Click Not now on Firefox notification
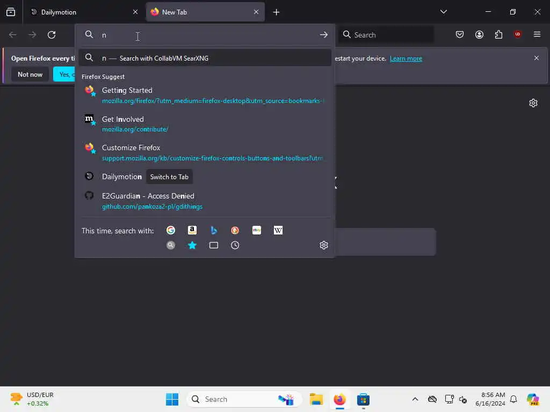This screenshot has width=550, height=412. (x=30, y=74)
